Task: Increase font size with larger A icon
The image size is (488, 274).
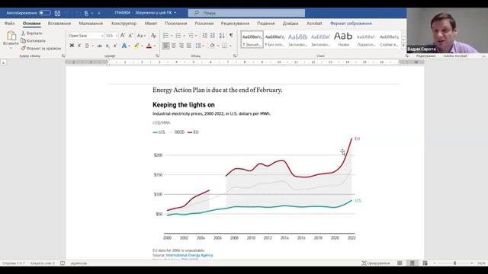Action: pos(123,36)
